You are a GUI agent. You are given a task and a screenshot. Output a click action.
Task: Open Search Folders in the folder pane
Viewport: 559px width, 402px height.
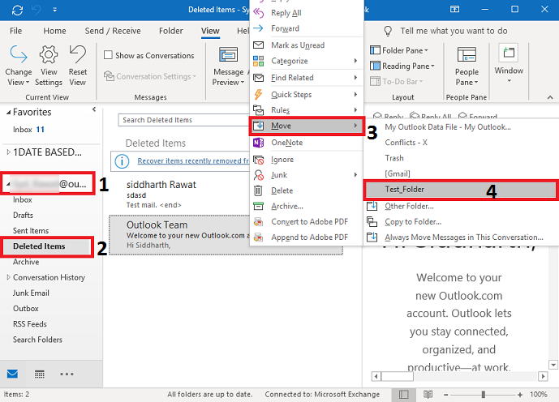[37, 340]
